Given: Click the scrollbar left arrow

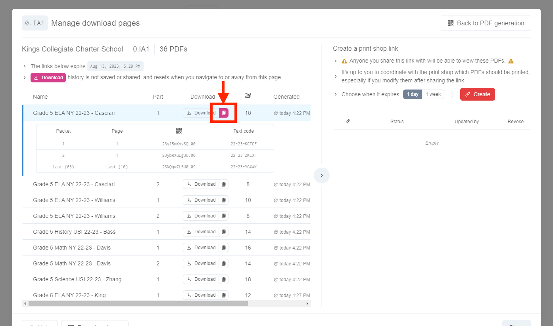Looking at the screenshot, I should click(25, 304).
